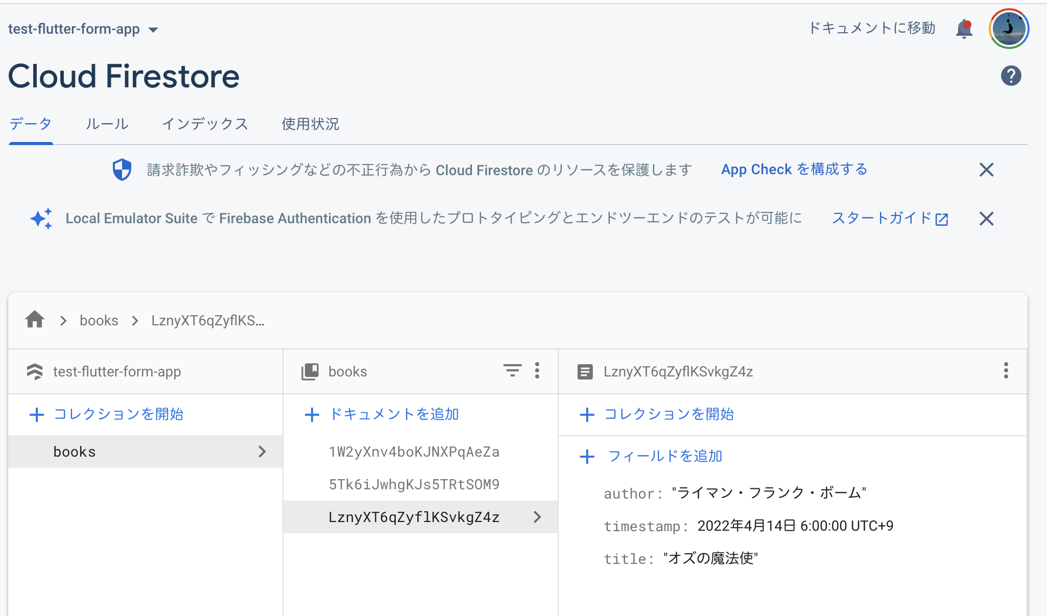Click App Check を構成する link
1047x616 pixels.
click(x=794, y=169)
